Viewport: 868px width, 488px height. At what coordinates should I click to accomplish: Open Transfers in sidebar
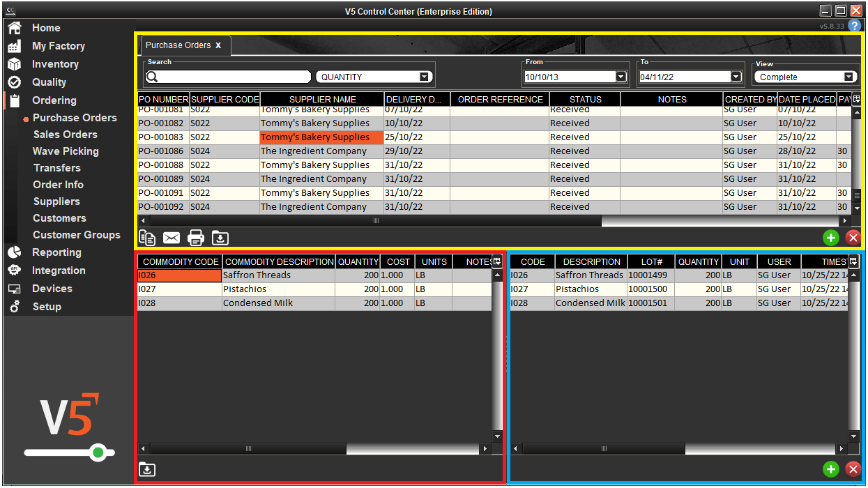(x=57, y=168)
